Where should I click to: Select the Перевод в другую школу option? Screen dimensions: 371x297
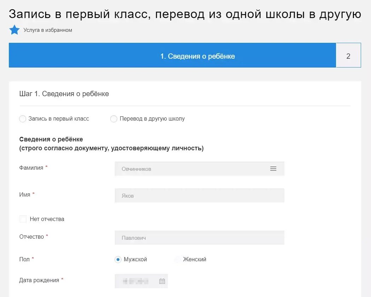click(114, 119)
